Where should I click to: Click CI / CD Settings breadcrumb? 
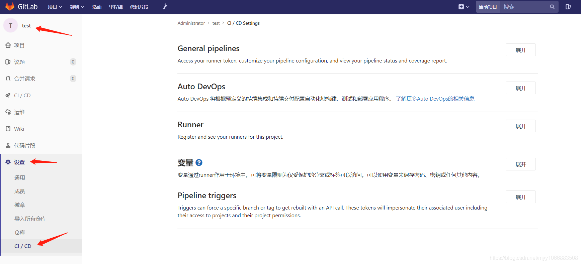(243, 23)
